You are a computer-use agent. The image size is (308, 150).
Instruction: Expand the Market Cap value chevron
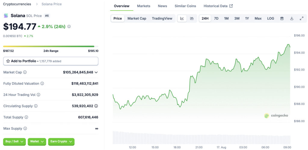pos(96,72)
